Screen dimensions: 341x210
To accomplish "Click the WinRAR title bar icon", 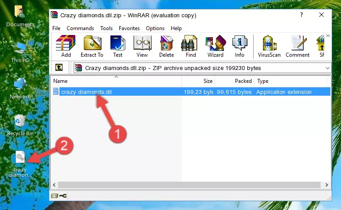I will [54, 15].
